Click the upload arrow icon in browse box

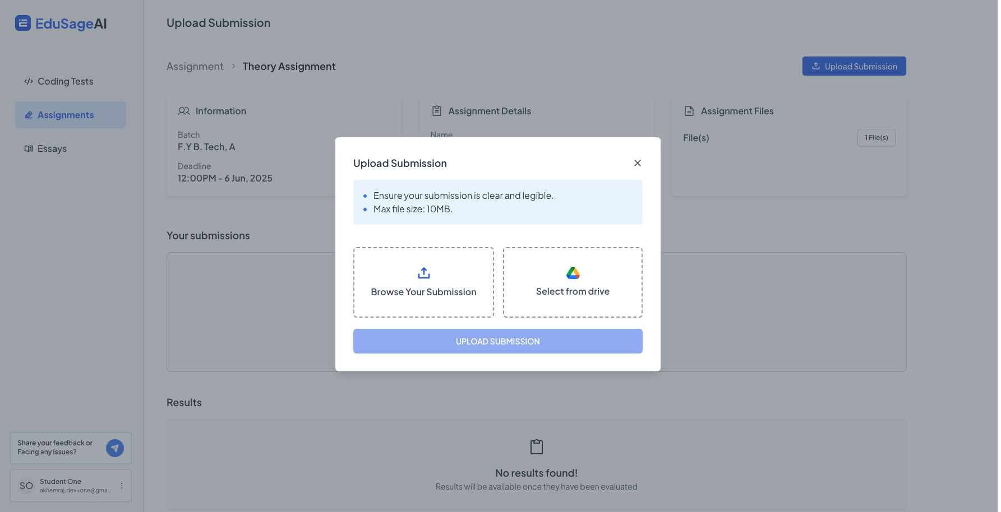coord(424,273)
